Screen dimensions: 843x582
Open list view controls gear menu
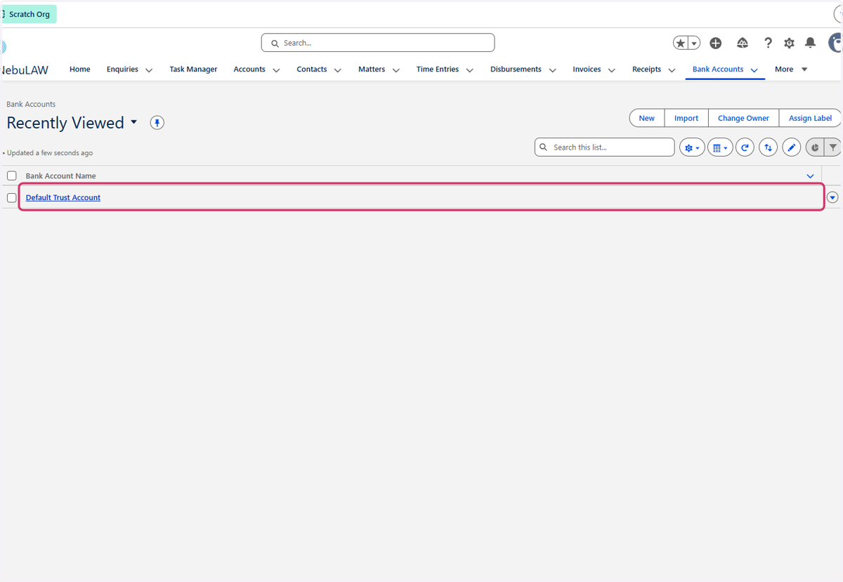pos(692,147)
